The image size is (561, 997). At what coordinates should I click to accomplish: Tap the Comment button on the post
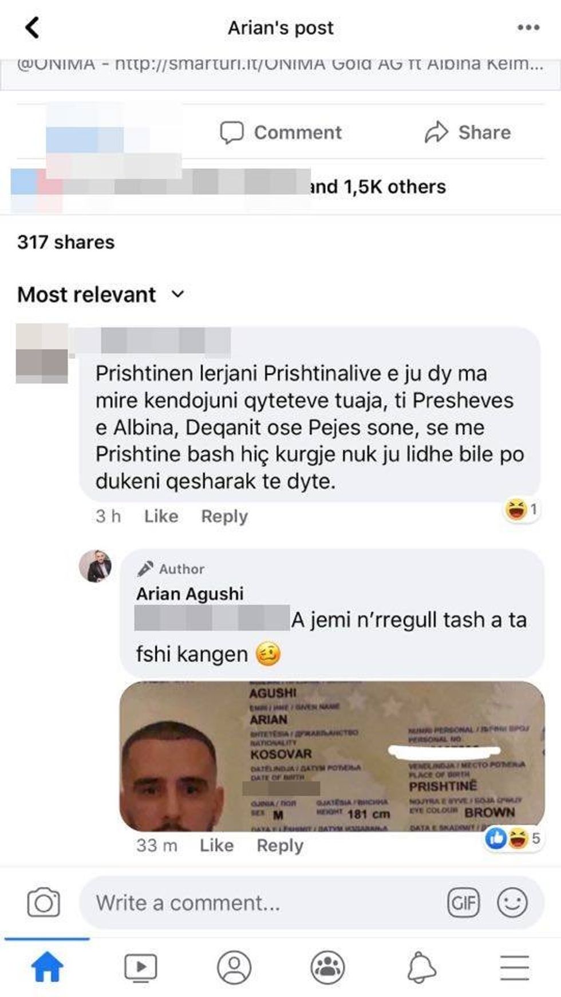pos(281,132)
